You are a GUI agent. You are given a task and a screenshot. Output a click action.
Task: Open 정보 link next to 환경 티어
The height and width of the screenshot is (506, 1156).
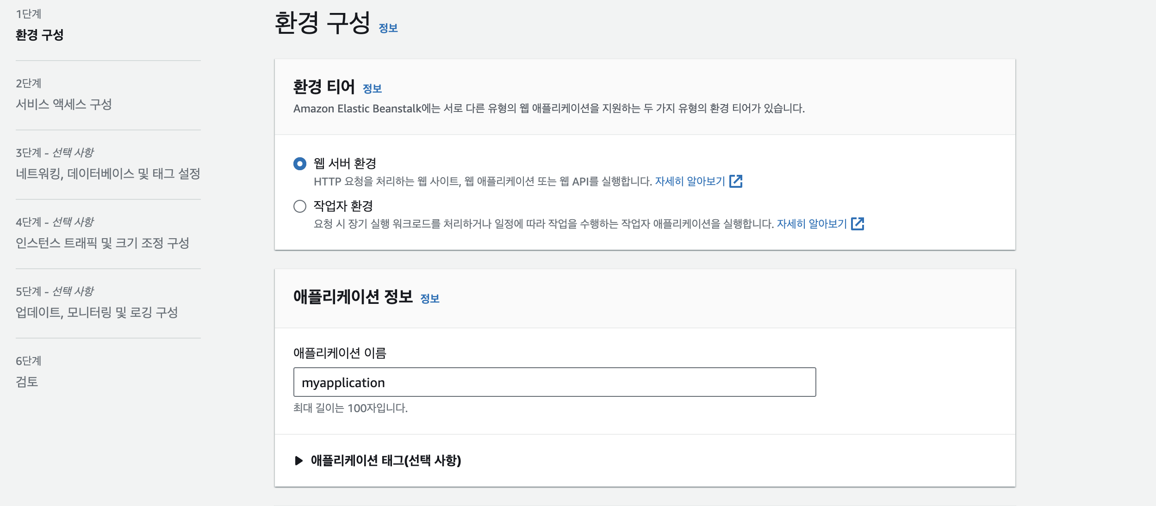pyautogui.click(x=372, y=88)
